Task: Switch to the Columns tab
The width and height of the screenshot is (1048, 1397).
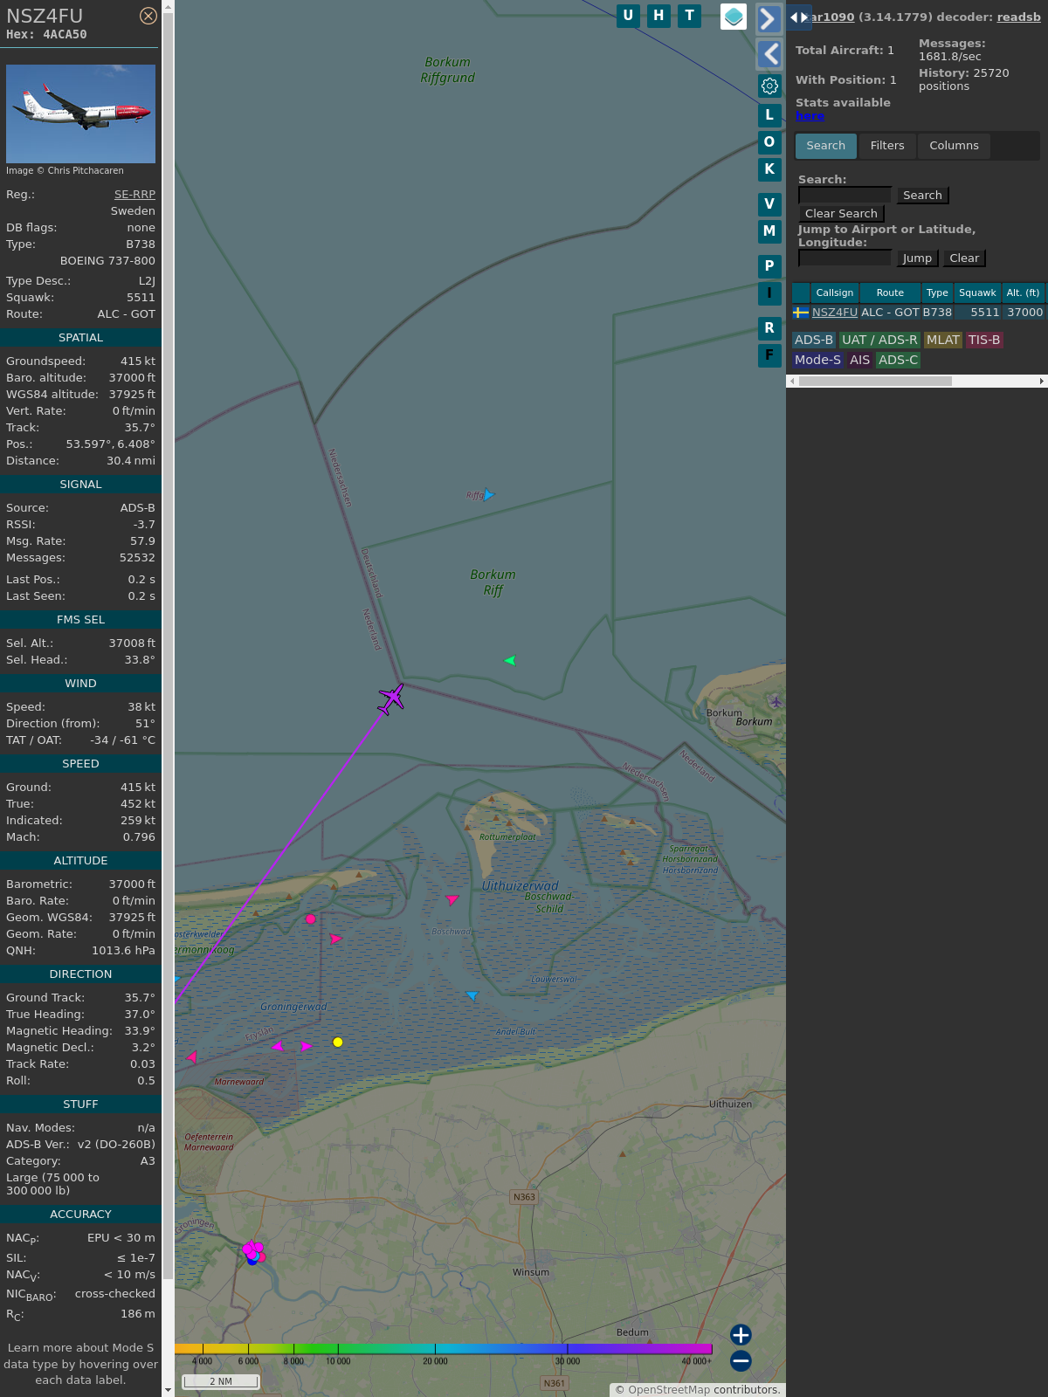Action: [x=954, y=146]
